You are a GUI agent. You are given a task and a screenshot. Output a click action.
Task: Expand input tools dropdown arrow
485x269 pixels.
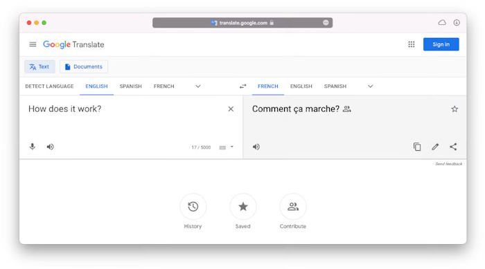[x=231, y=147]
